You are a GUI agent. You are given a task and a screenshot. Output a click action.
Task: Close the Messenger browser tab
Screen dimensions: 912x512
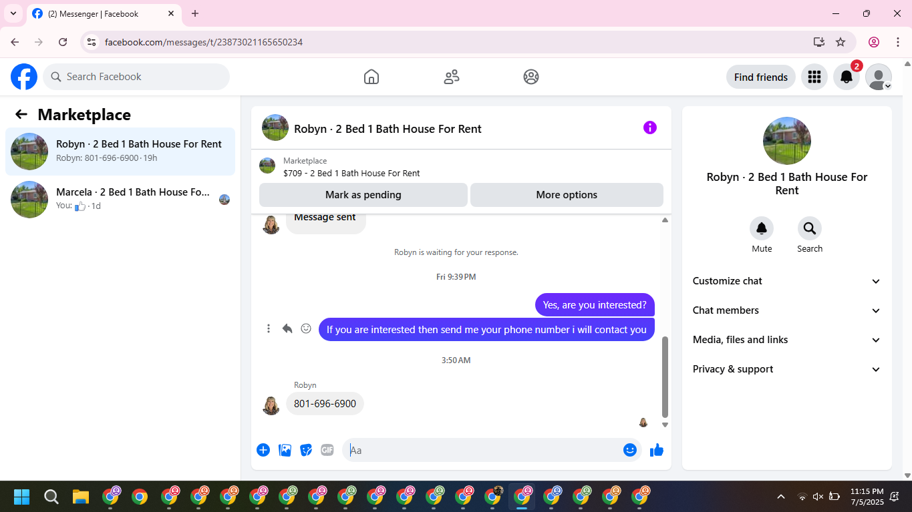tap(171, 13)
